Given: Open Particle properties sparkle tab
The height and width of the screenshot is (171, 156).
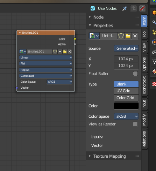Looking at the screenshot, I should tap(154, 32).
